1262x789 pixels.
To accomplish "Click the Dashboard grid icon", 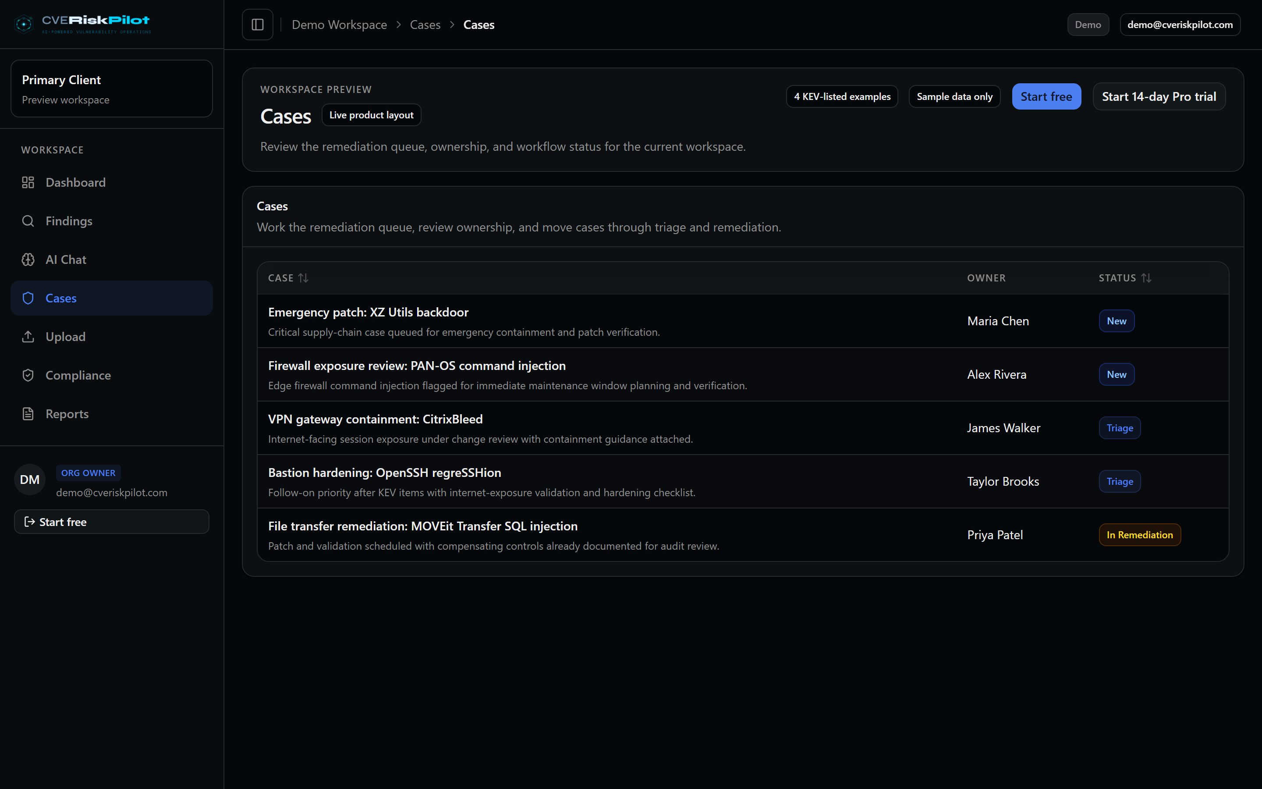I will [x=28, y=182].
